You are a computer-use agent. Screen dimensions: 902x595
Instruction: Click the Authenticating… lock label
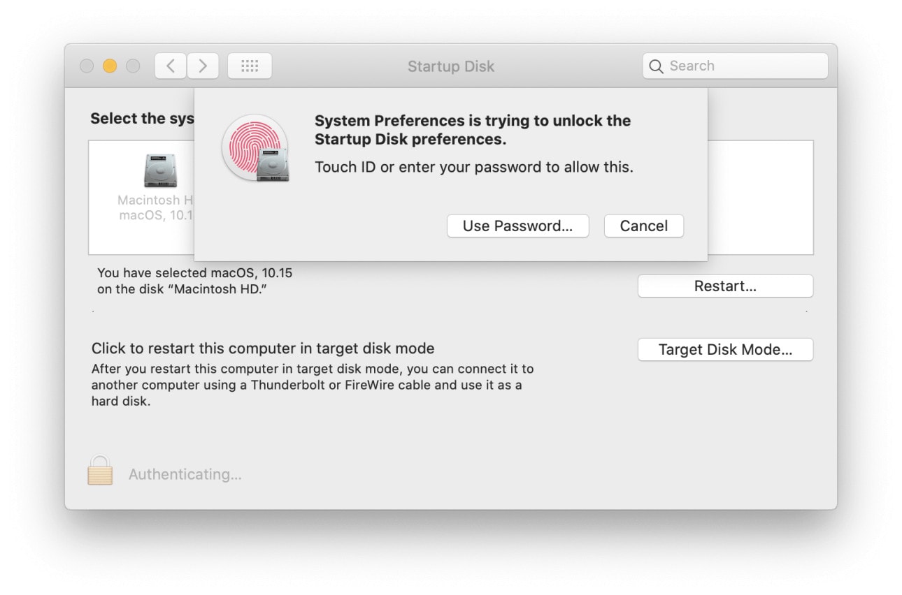pos(185,475)
